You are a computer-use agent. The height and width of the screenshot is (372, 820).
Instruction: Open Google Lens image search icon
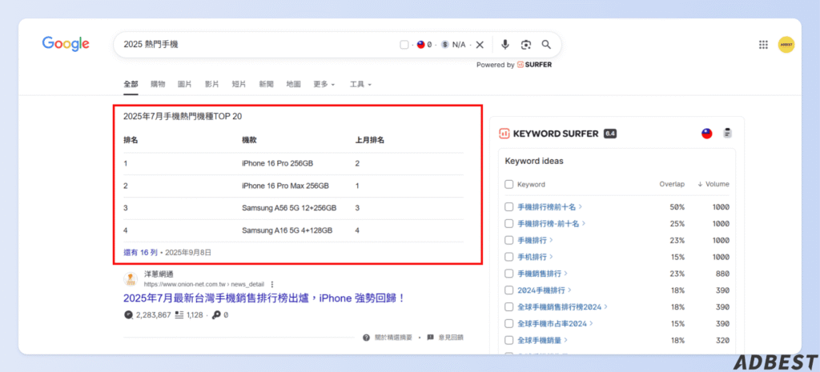[526, 45]
